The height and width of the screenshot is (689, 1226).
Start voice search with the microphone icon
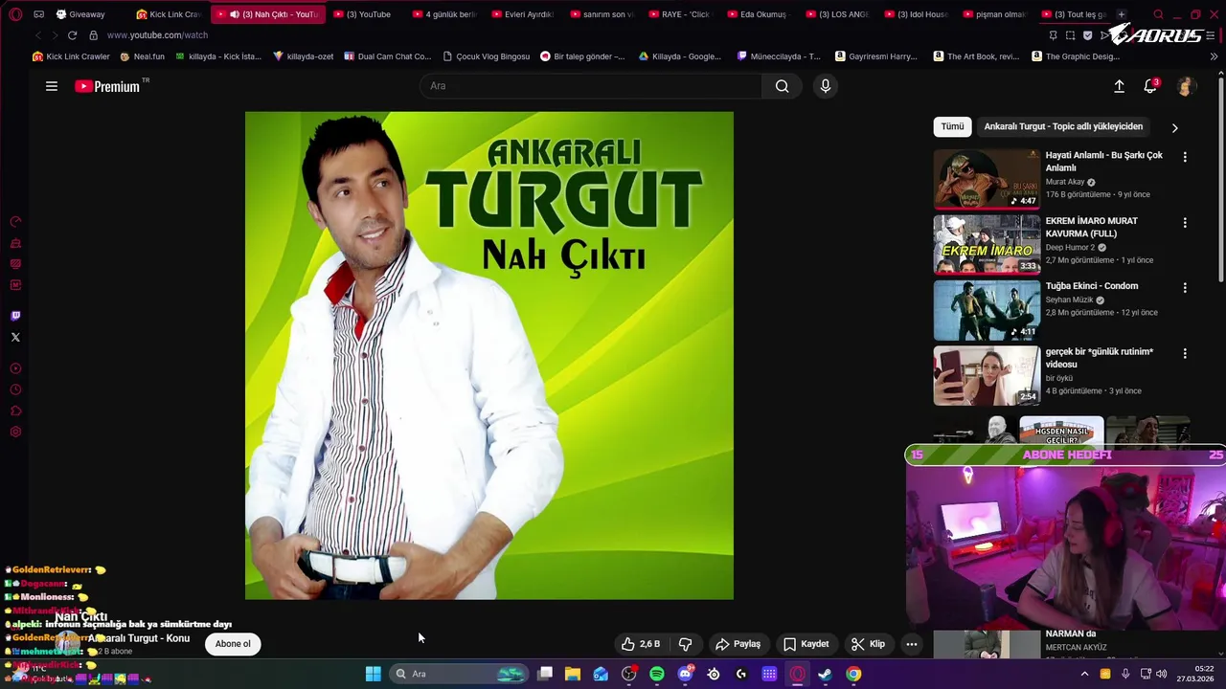click(x=826, y=86)
